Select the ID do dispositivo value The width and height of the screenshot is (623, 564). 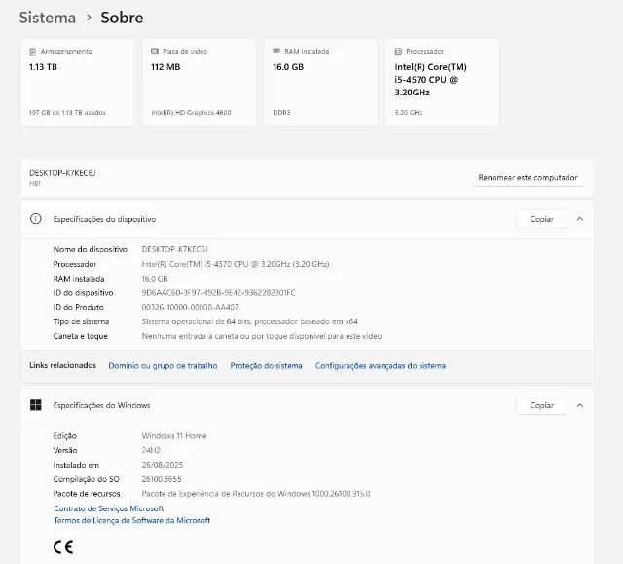click(x=218, y=293)
